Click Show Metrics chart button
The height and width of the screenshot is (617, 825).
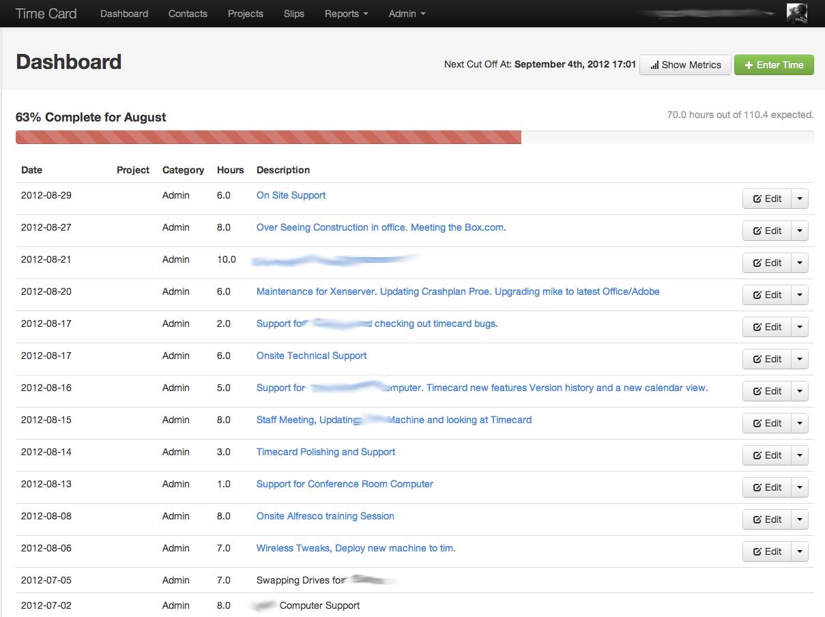click(685, 65)
